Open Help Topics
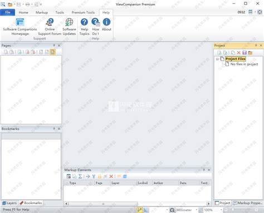264x213 pixels. pyautogui.click(x=84, y=27)
